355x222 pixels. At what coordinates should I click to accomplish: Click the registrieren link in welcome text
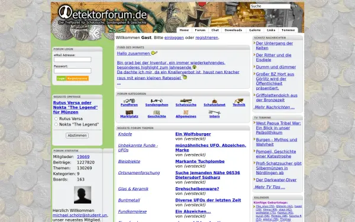coord(206,38)
